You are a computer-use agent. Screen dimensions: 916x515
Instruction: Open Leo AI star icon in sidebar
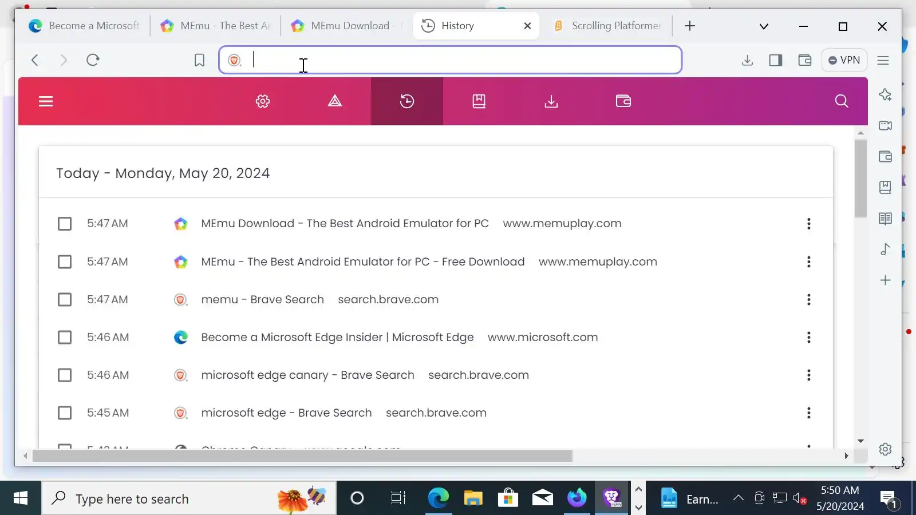pyautogui.click(x=886, y=94)
